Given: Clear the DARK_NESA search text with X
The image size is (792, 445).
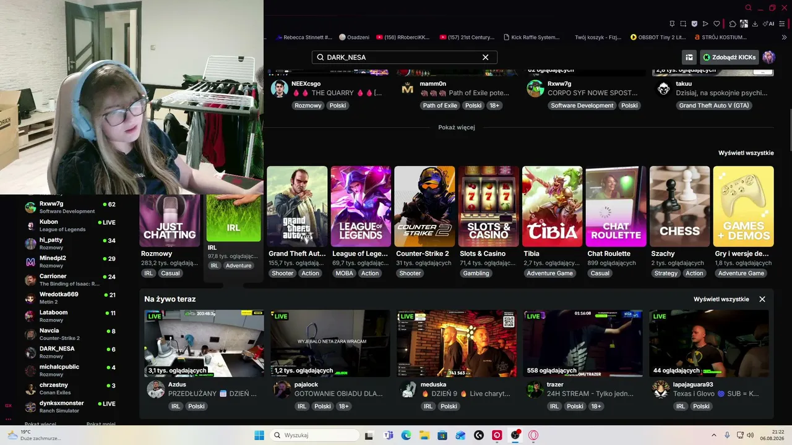Looking at the screenshot, I should click(486, 57).
